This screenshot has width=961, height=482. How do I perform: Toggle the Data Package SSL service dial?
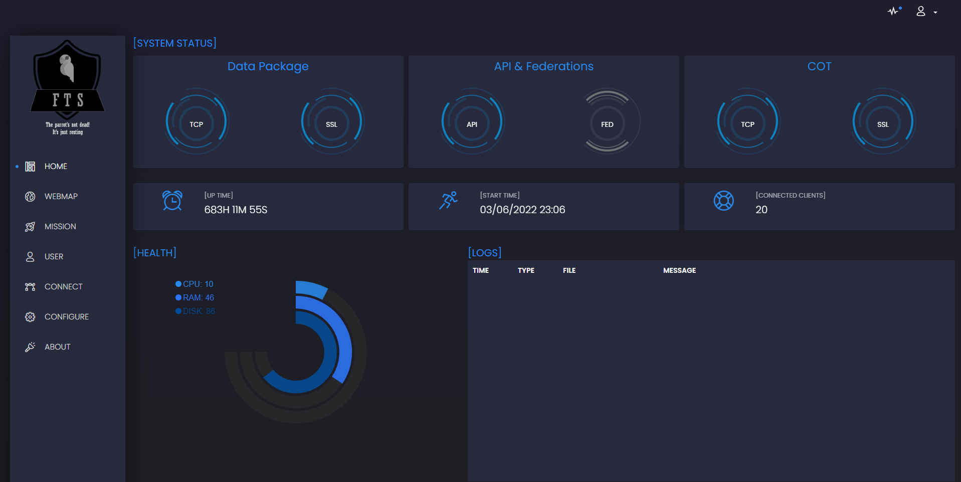332,122
